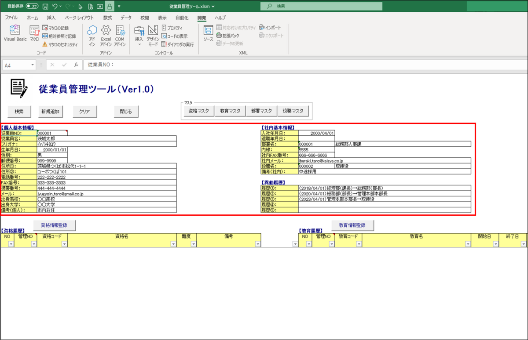Click the XML Source icon

point(208,33)
